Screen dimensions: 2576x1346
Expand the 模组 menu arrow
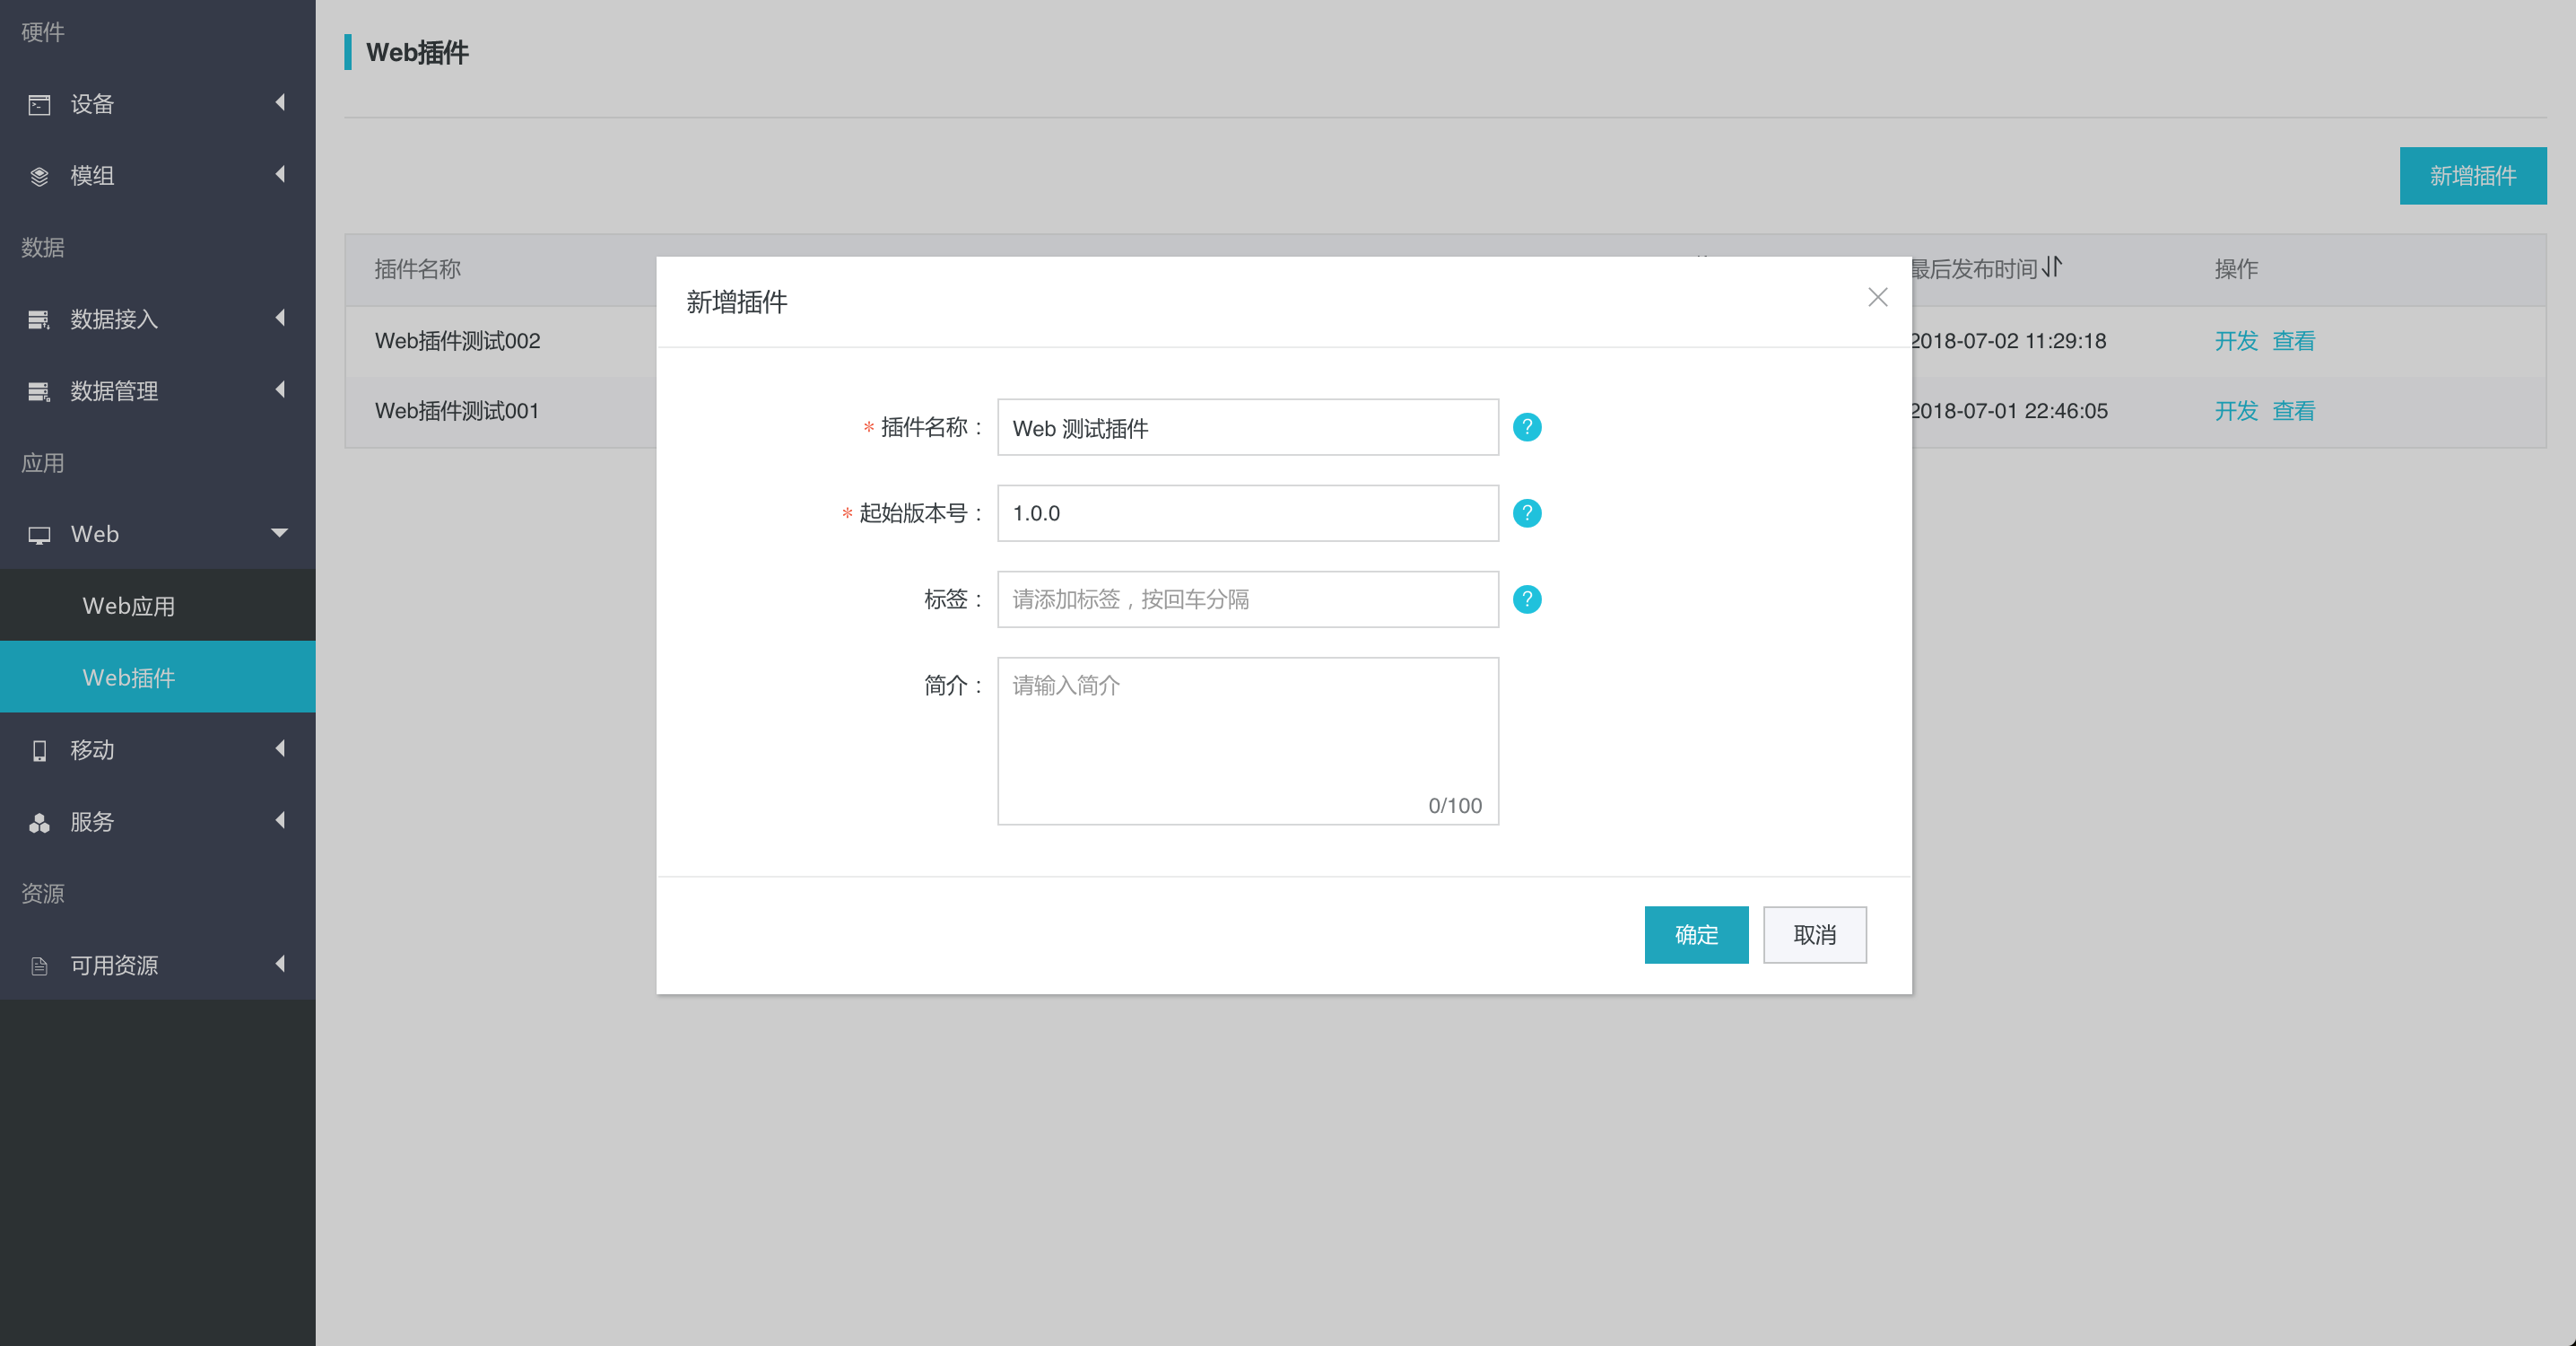coord(280,174)
